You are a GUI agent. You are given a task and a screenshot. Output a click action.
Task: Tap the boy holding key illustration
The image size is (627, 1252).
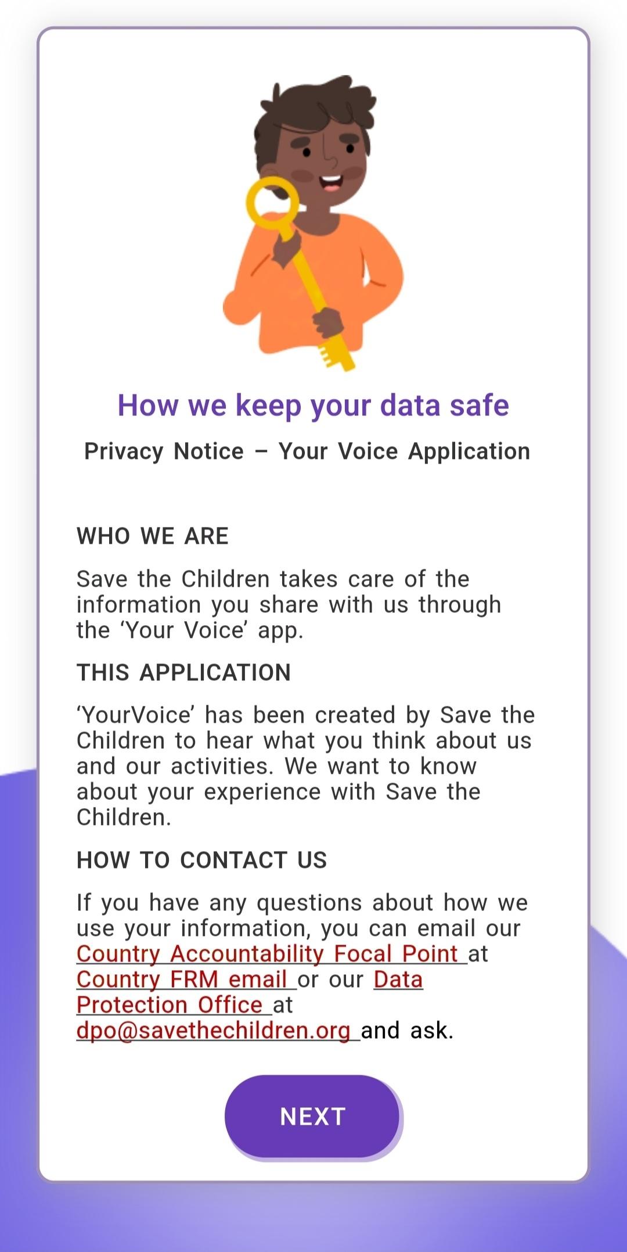tap(313, 223)
